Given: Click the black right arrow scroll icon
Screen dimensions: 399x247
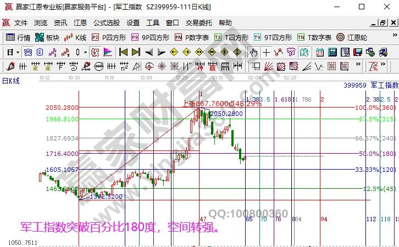Looking at the screenshot, I should pyautogui.click(x=161, y=52).
